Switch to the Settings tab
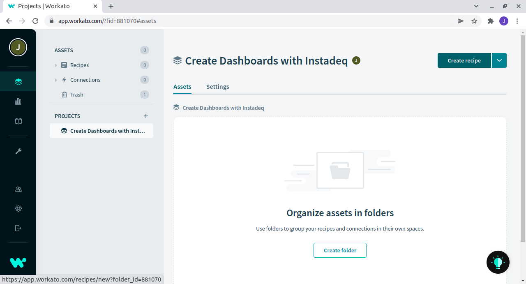The height and width of the screenshot is (284, 526). (x=218, y=87)
